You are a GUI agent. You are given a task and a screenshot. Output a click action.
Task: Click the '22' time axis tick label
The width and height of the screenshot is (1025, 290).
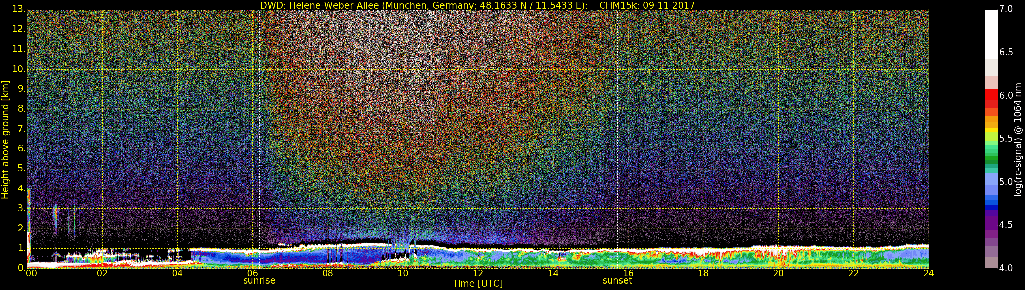(x=853, y=273)
